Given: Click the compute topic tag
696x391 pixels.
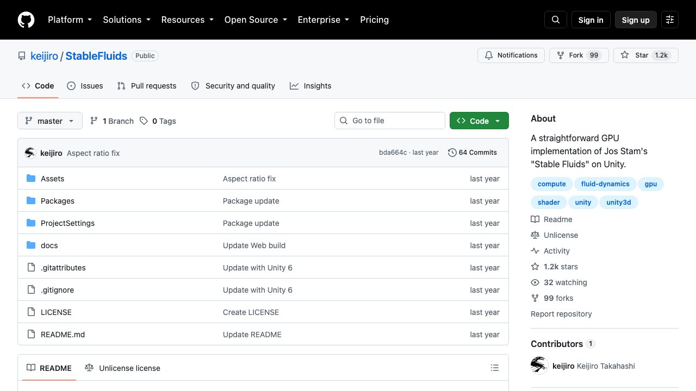Looking at the screenshot, I should click(x=551, y=184).
